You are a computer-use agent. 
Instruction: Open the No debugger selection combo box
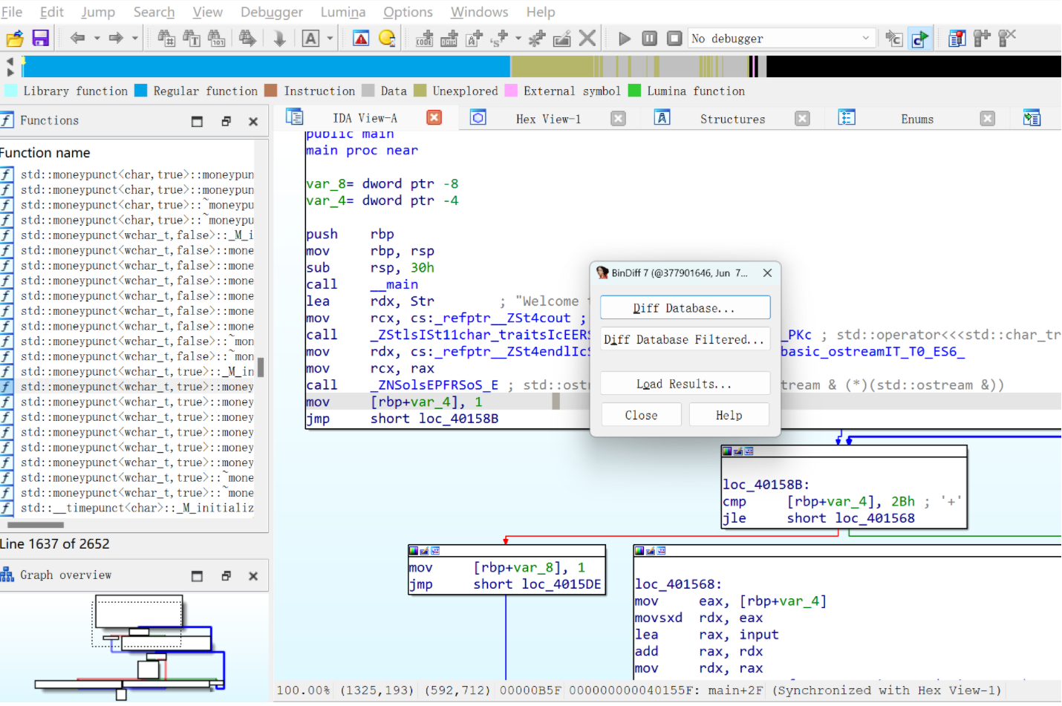pos(782,38)
